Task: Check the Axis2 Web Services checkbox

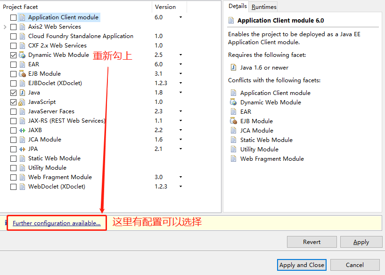Action: point(13,27)
